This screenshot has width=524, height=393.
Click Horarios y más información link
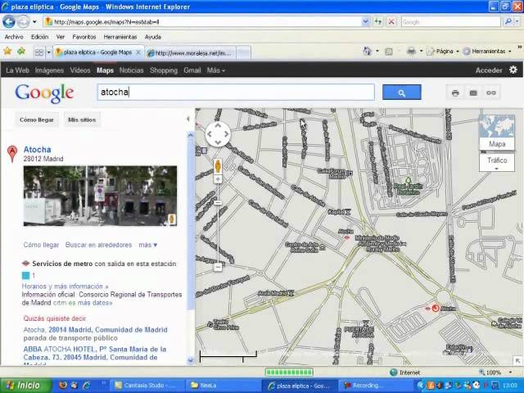coord(65,287)
